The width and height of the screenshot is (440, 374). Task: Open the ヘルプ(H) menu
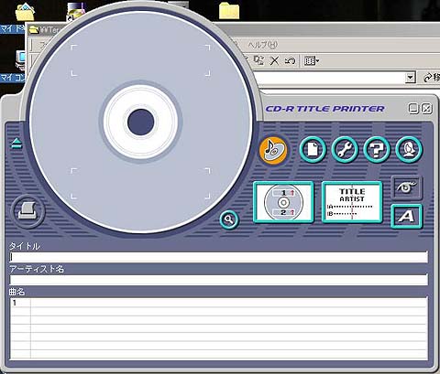[x=262, y=45]
